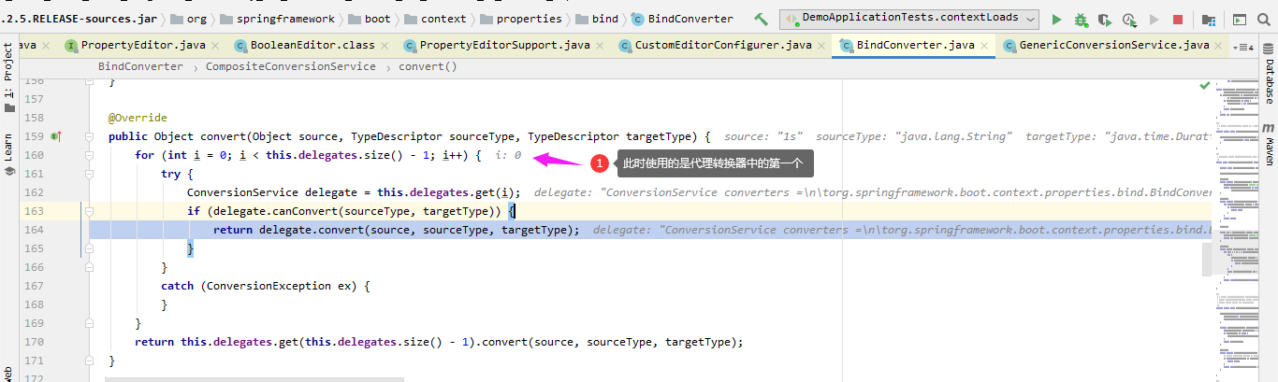This screenshot has height=382, width=1278.
Task: Click BindConverter in the top navigation bar
Action: (682, 19)
